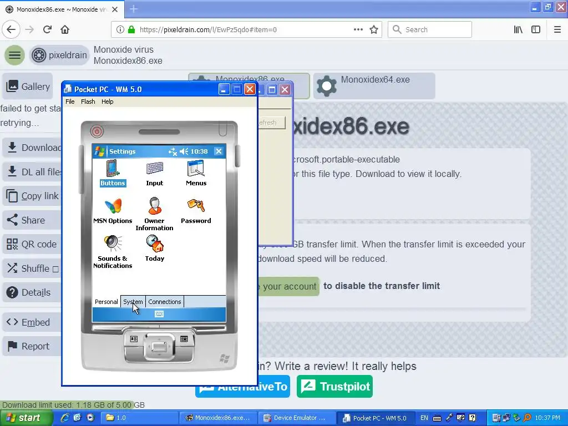The height and width of the screenshot is (426, 568).
Task: Open the Password settings icon
Action: point(196,211)
